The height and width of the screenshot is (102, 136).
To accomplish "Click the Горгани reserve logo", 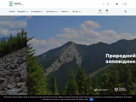I will click(x=16, y=4).
